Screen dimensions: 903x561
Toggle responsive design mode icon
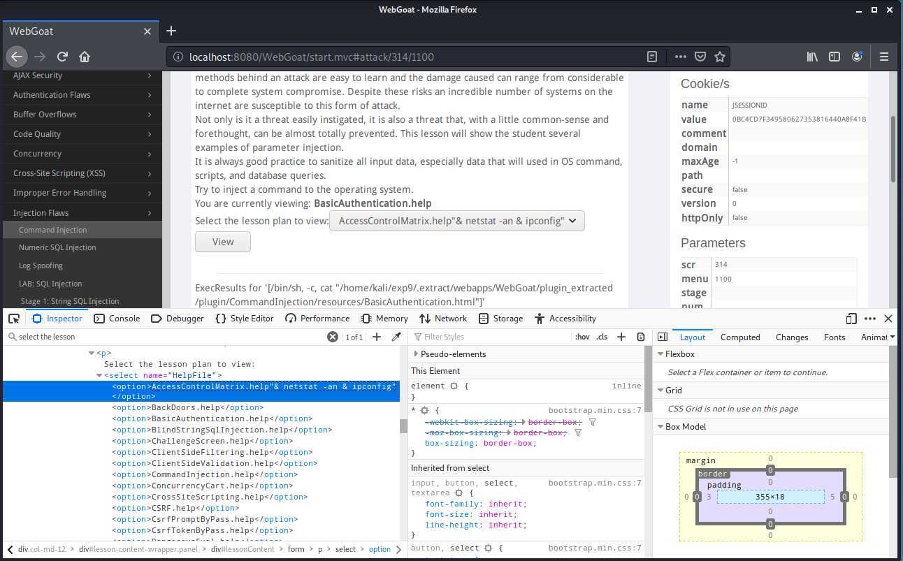pyautogui.click(x=851, y=319)
